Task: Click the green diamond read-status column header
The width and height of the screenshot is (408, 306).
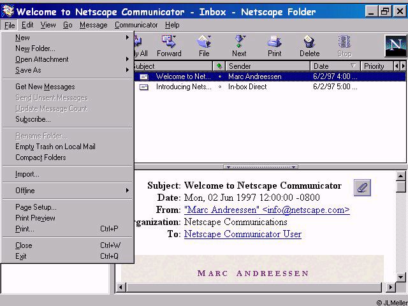Action: (219, 66)
